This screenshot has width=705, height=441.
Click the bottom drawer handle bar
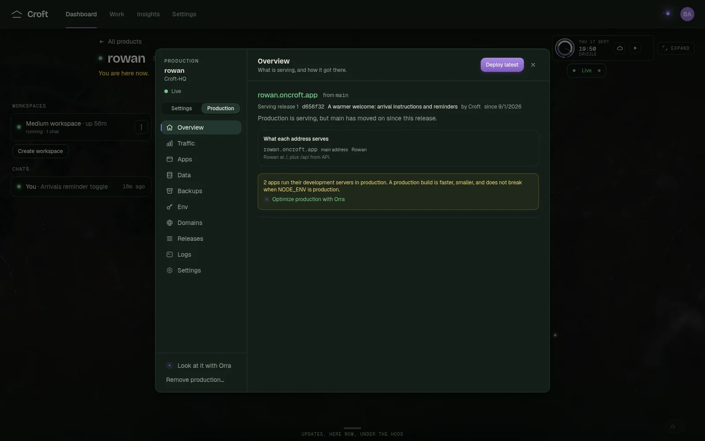click(x=352, y=428)
